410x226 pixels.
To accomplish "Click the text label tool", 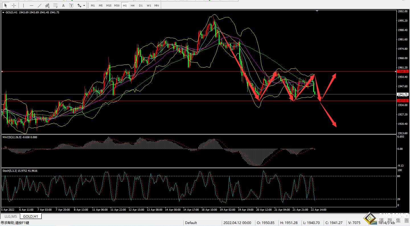I will coord(71,5).
